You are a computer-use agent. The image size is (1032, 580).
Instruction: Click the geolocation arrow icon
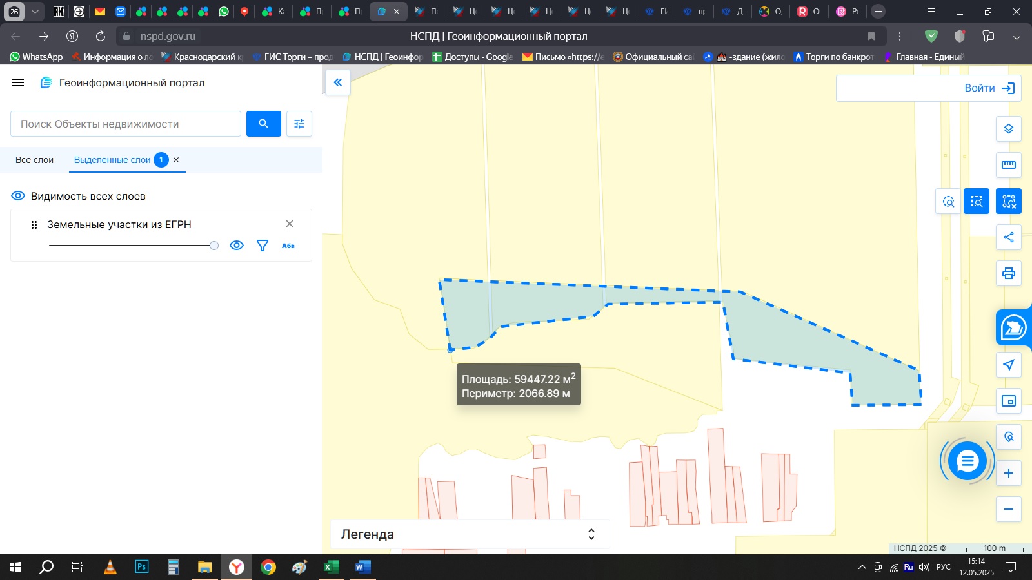coord(1009,365)
